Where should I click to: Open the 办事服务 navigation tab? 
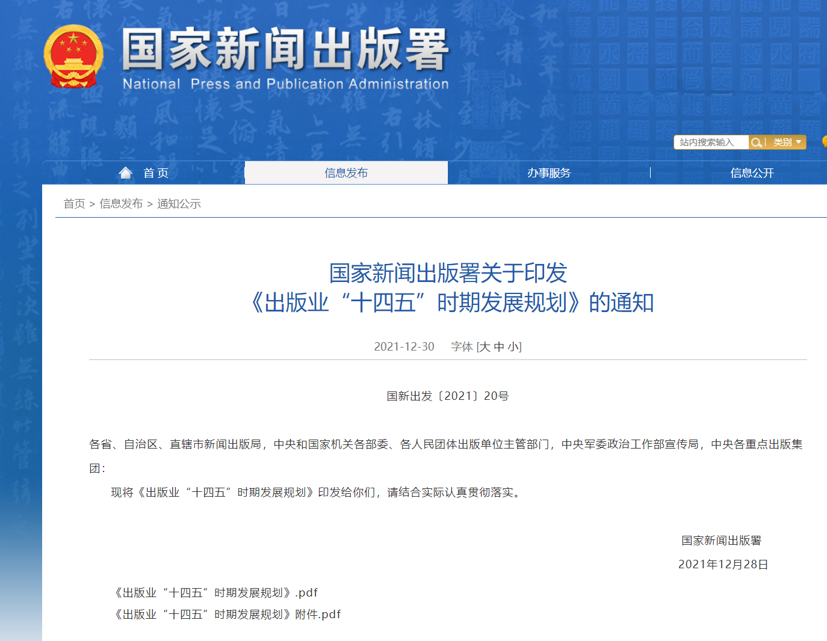[x=549, y=173]
